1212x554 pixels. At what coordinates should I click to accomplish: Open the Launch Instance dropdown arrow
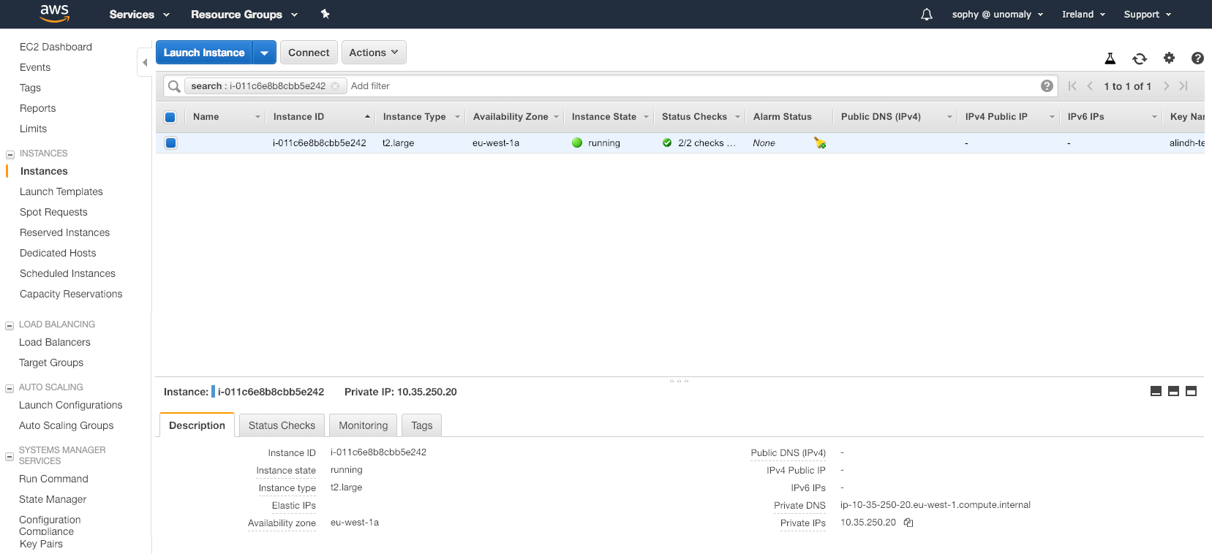(265, 53)
